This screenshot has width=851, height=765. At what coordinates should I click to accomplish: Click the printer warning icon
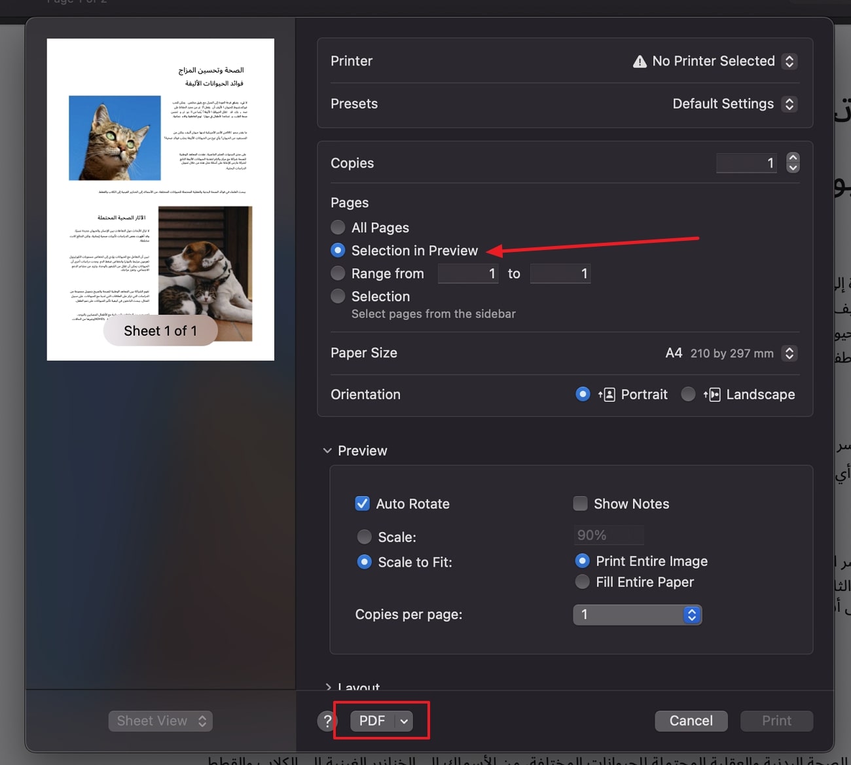pos(638,61)
